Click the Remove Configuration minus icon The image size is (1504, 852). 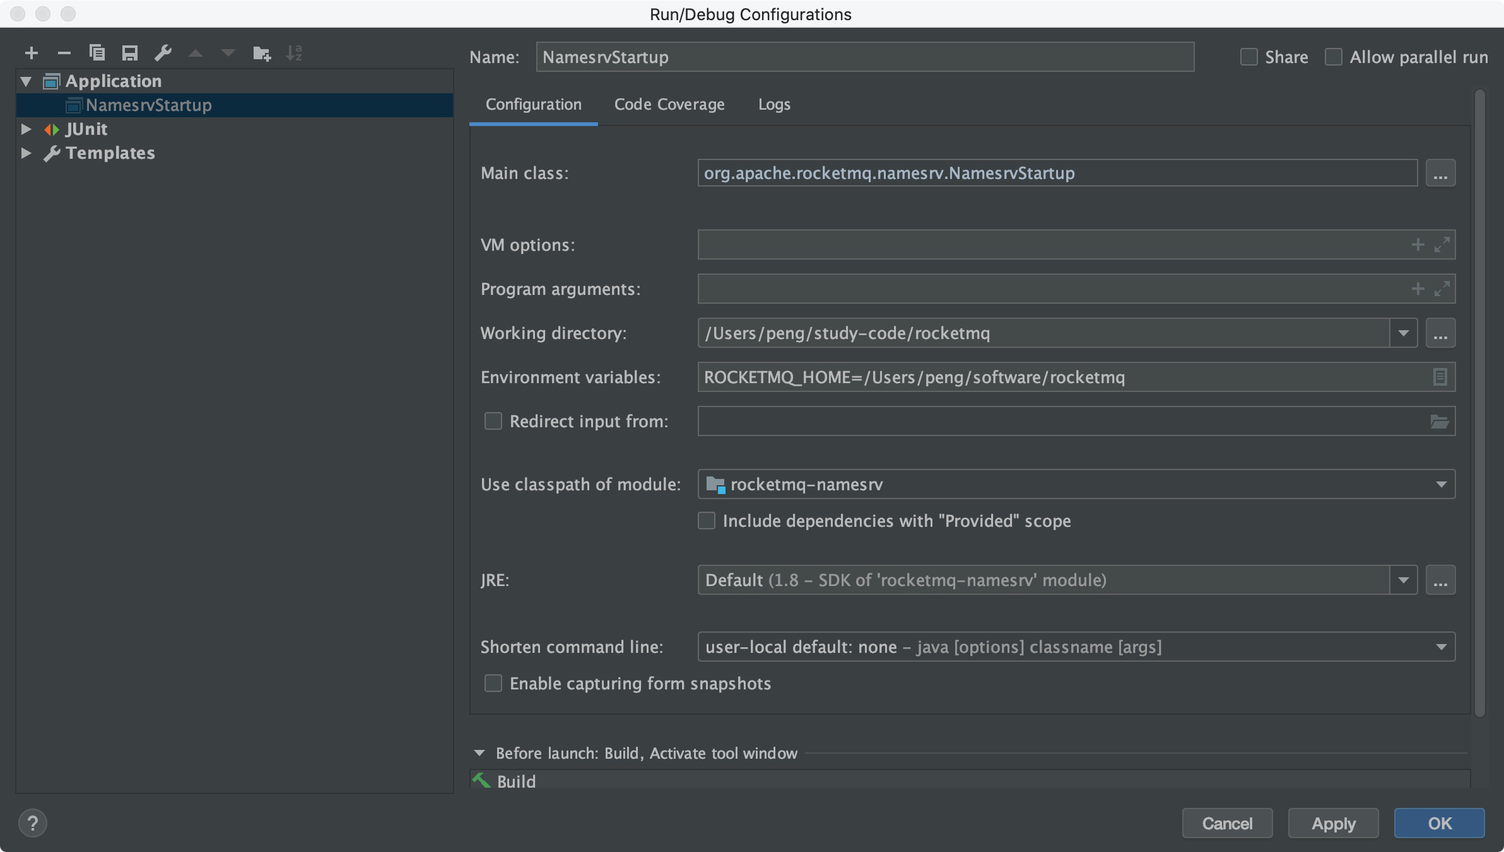pos(64,54)
